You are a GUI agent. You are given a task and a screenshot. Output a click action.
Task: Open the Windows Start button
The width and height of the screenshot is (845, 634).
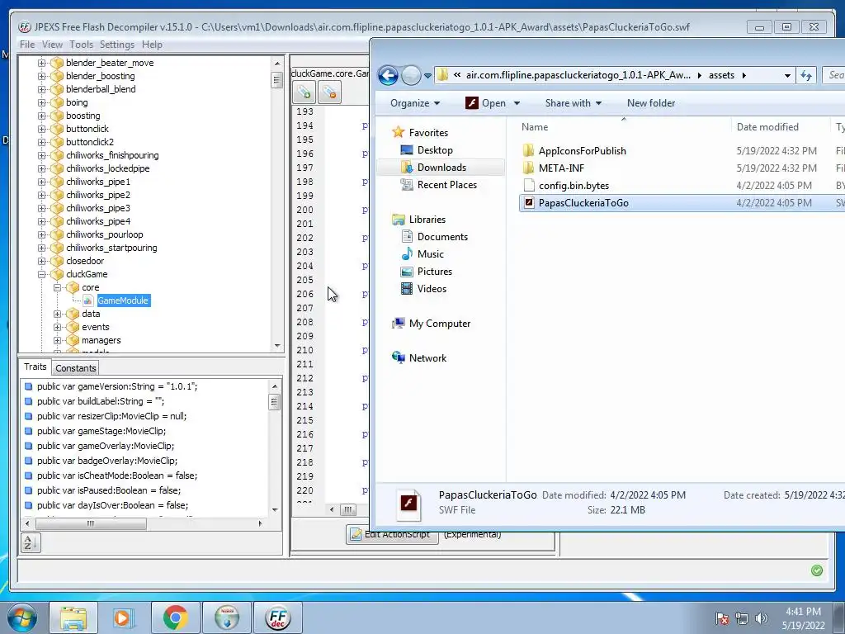(x=22, y=617)
